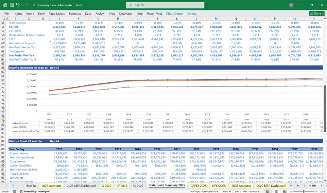Screen dimensions: 327x193
Task: Open the sheet tab list with the ellipsis
Action: click(x=291, y=185)
